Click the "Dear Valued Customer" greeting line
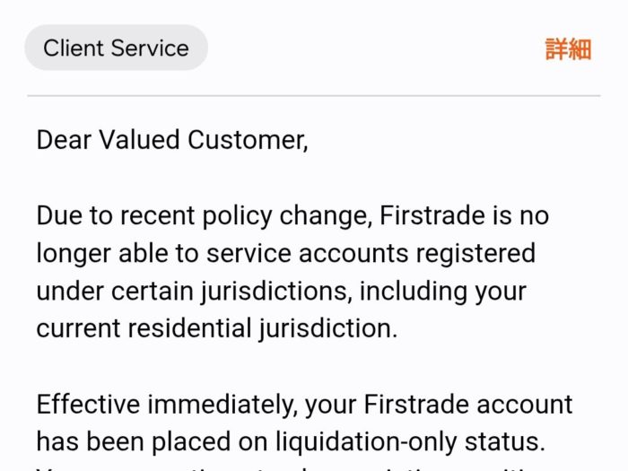The width and height of the screenshot is (628, 471). (171, 140)
